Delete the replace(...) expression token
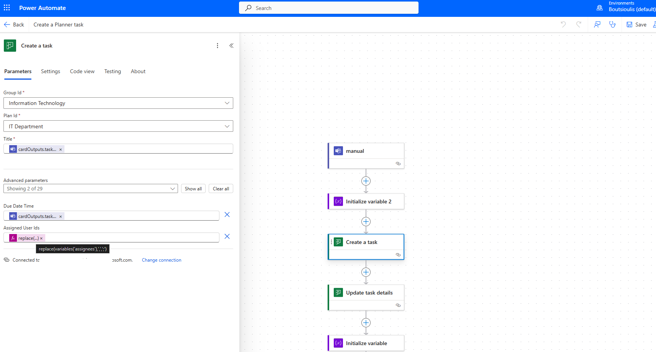This screenshot has height=352, width=656. coord(41,238)
